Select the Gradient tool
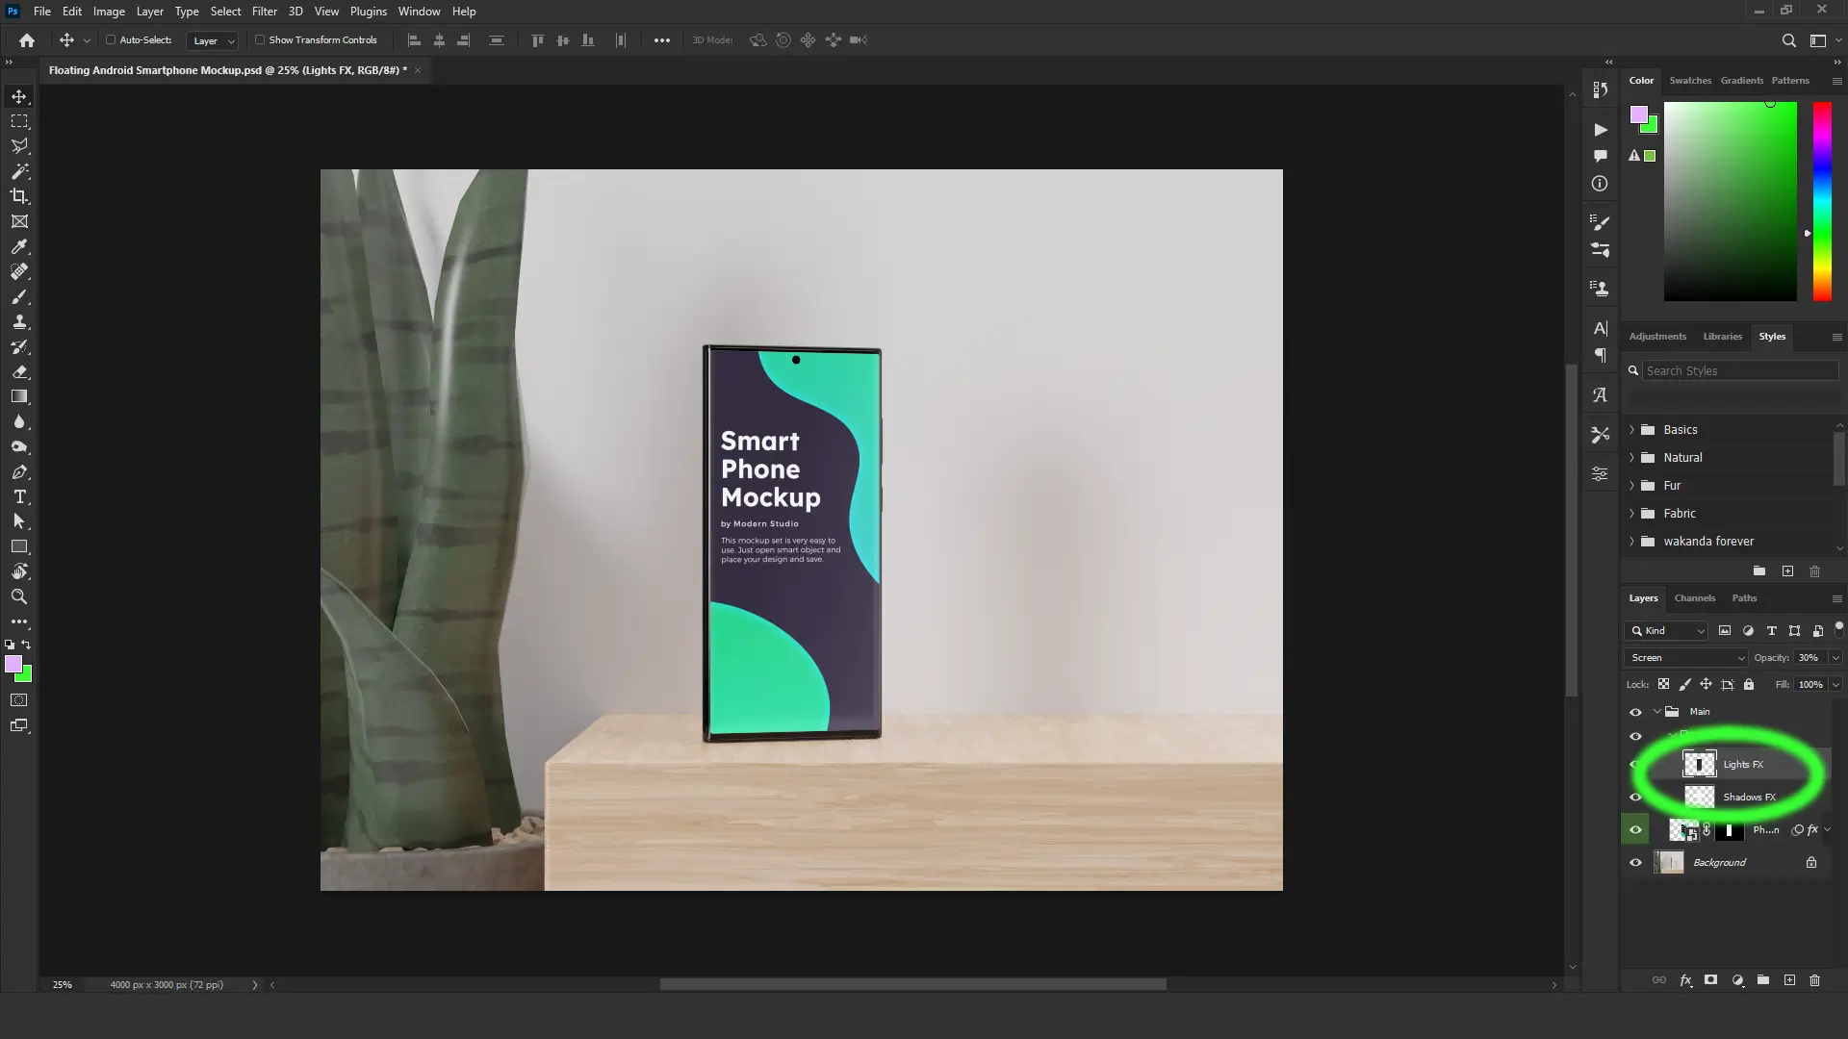Image resolution: width=1848 pixels, height=1039 pixels. (x=19, y=396)
